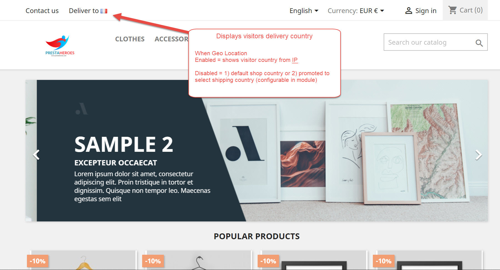Viewport: 500px width, 270px height.
Task: Click the Deliver to country selector
Action: coord(88,11)
